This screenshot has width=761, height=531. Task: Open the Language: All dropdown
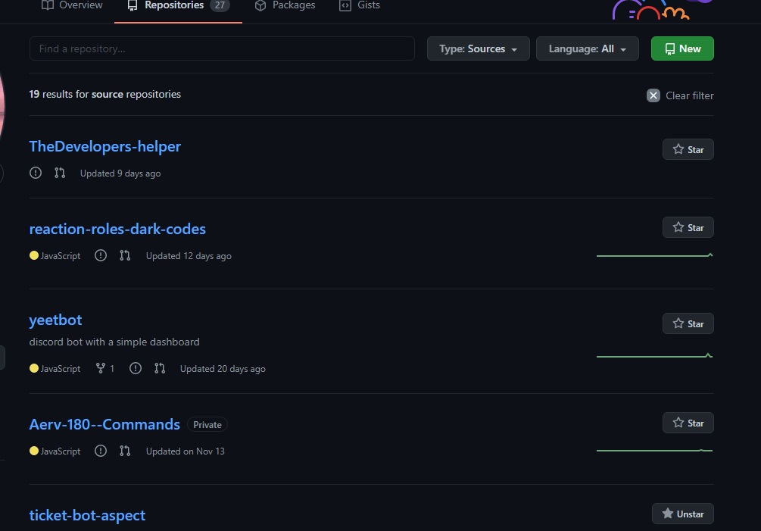(x=587, y=48)
